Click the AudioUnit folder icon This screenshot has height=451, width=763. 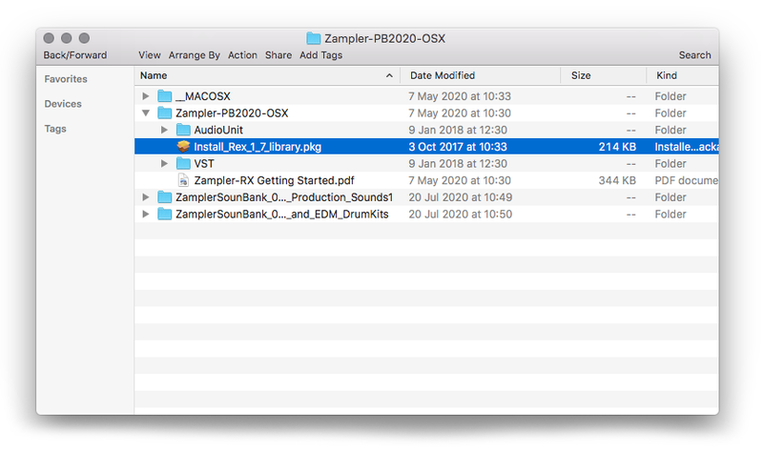click(183, 130)
